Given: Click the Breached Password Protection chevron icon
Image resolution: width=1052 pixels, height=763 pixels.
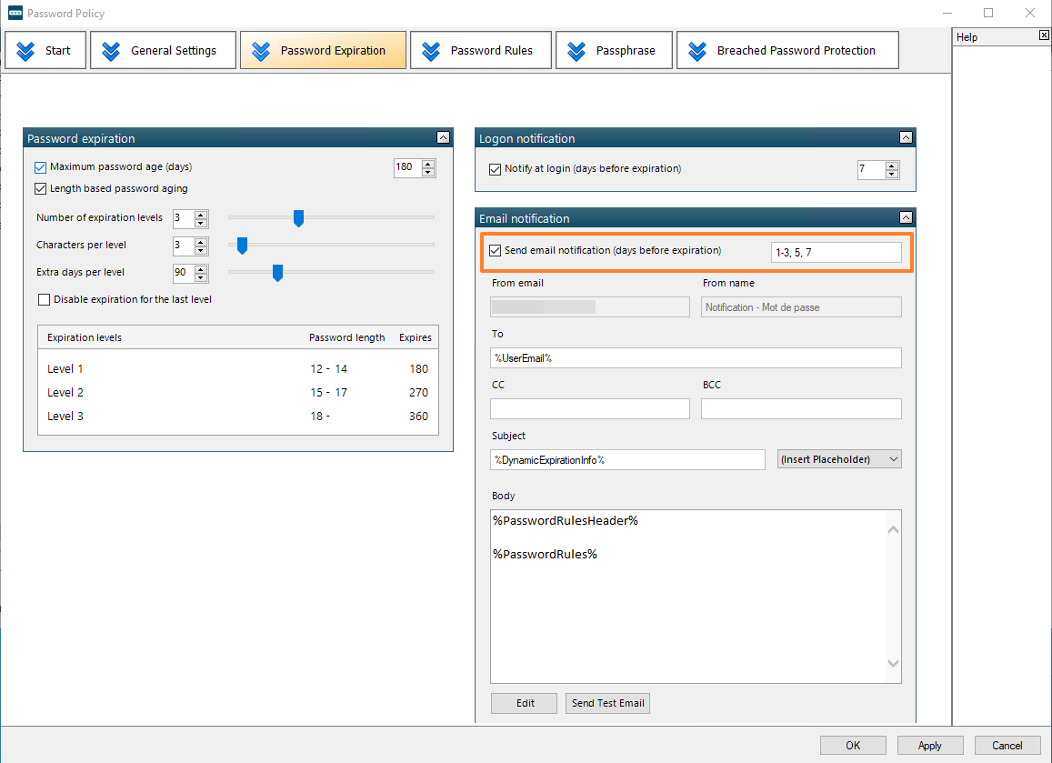Looking at the screenshot, I should tap(697, 51).
